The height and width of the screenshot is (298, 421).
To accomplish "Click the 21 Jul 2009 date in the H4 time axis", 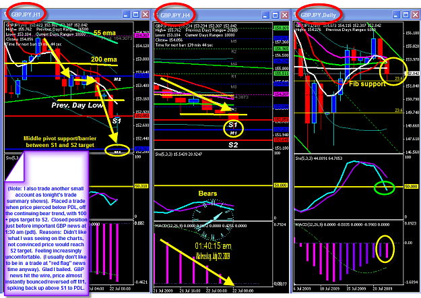I will pyautogui.click(x=163, y=291).
